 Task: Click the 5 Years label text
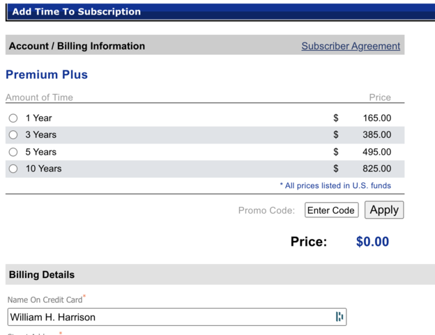[40, 152]
